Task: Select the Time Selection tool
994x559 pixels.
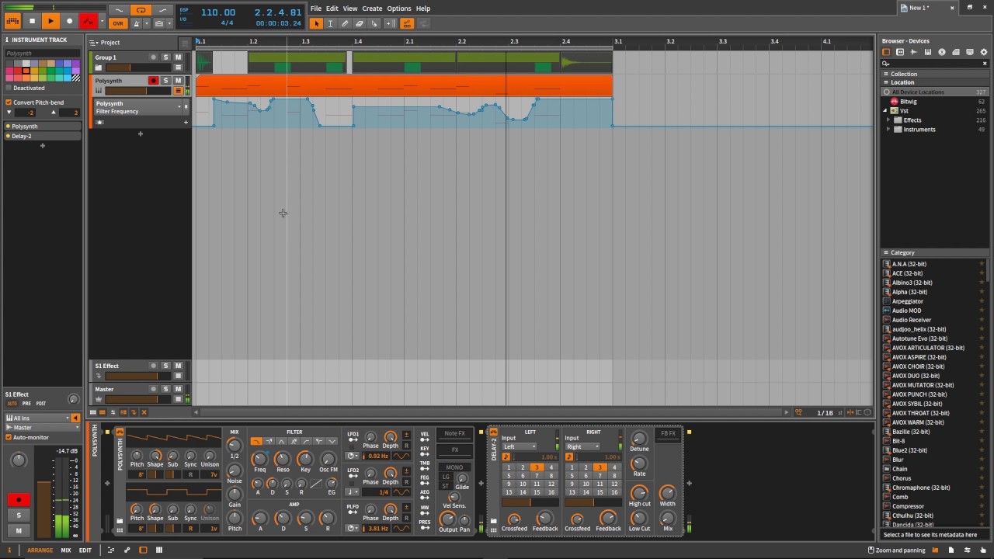Action: [330, 24]
